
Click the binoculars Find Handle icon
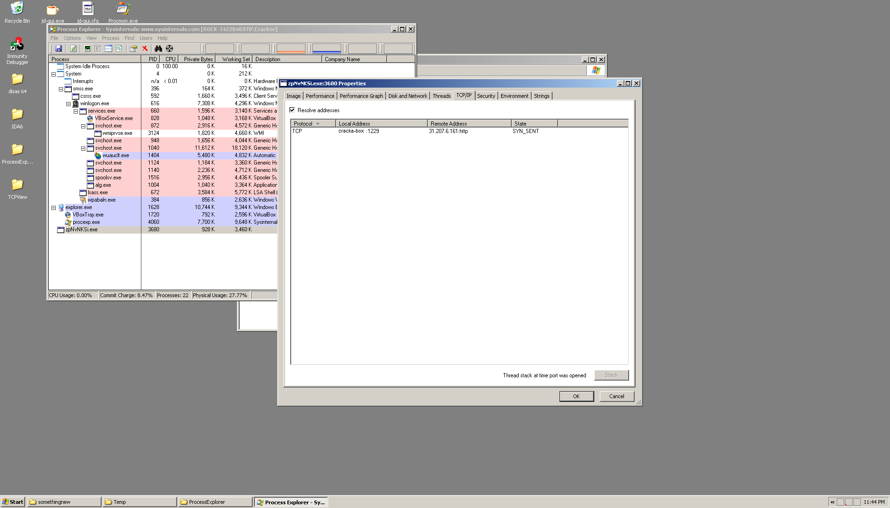click(159, 49)
